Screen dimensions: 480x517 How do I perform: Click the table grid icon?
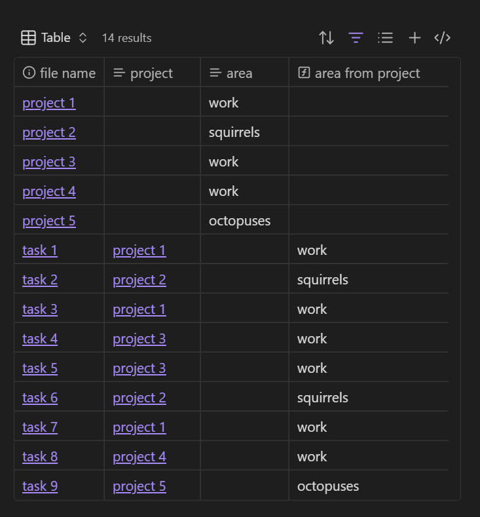tap(29, 38)
